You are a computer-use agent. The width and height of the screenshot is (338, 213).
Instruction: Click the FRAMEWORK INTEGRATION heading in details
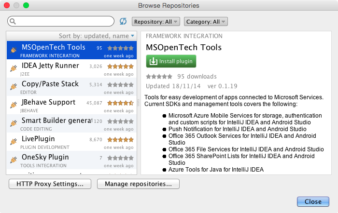click(184, 36)
